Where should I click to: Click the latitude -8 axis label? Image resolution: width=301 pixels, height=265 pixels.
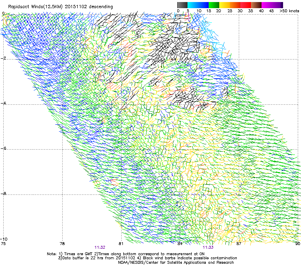coord(3,193)
